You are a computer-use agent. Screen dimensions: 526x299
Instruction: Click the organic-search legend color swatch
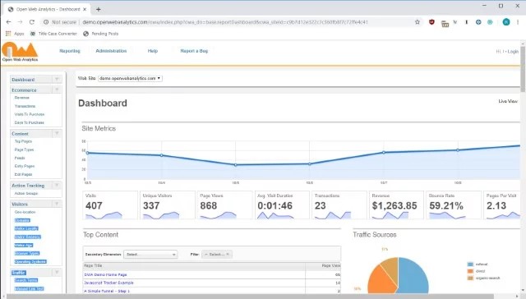470,278
